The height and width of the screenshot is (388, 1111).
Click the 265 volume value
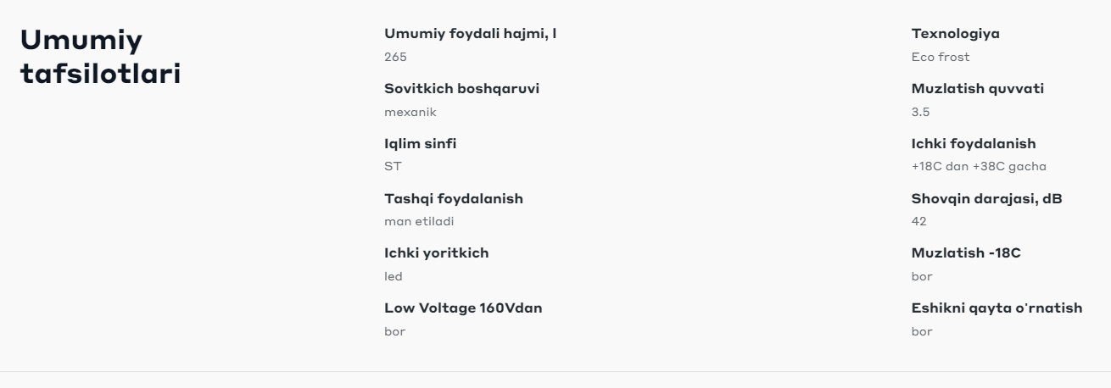point(395,58)
